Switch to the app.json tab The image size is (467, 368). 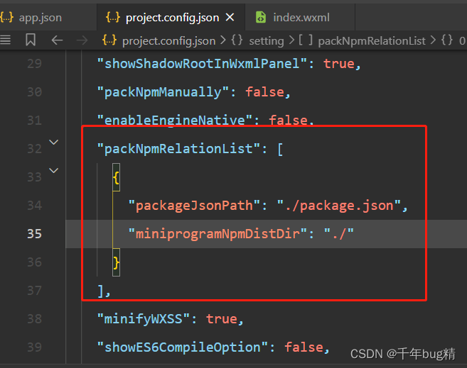[41, 18]
